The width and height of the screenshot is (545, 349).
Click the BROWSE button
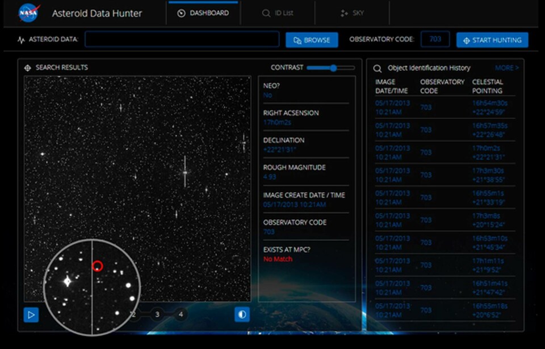click(312, 40)
